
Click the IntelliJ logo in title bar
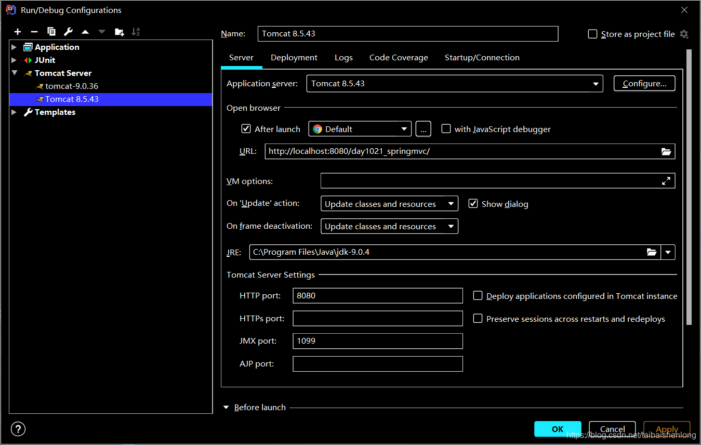click(x=10, y=10)
